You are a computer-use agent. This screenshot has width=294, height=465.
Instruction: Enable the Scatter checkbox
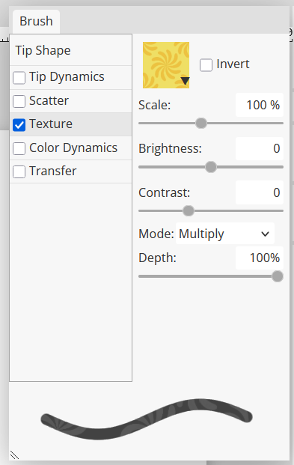click(x=19, y=101)
